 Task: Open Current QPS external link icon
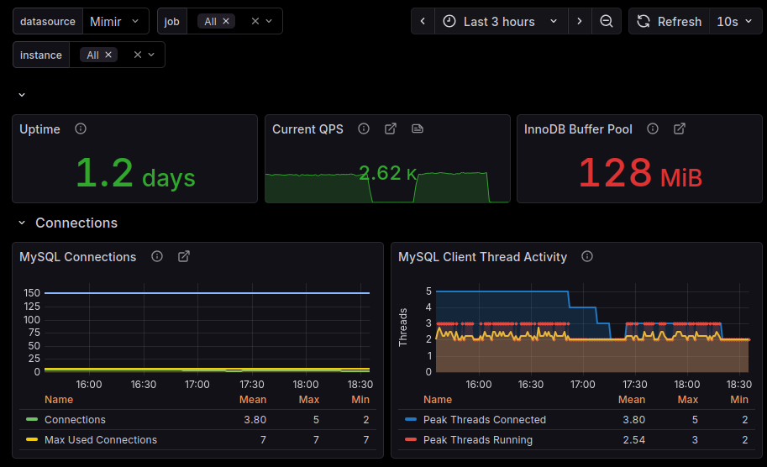pos(391,129)
